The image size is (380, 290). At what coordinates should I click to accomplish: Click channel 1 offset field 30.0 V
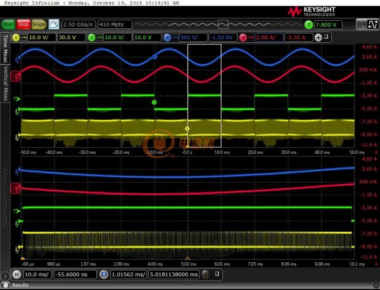[71, 37]
